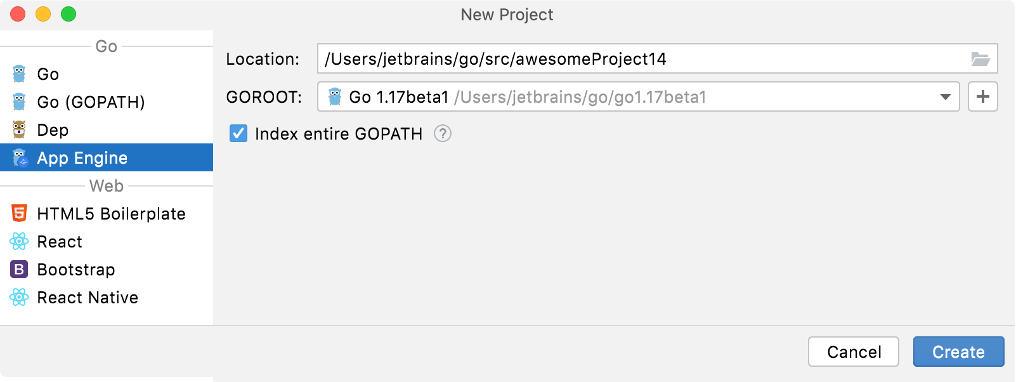Screen dimensions: 1016x382
Task: Click the plus button to add a GOROOT
Action: tap(982, 96)
